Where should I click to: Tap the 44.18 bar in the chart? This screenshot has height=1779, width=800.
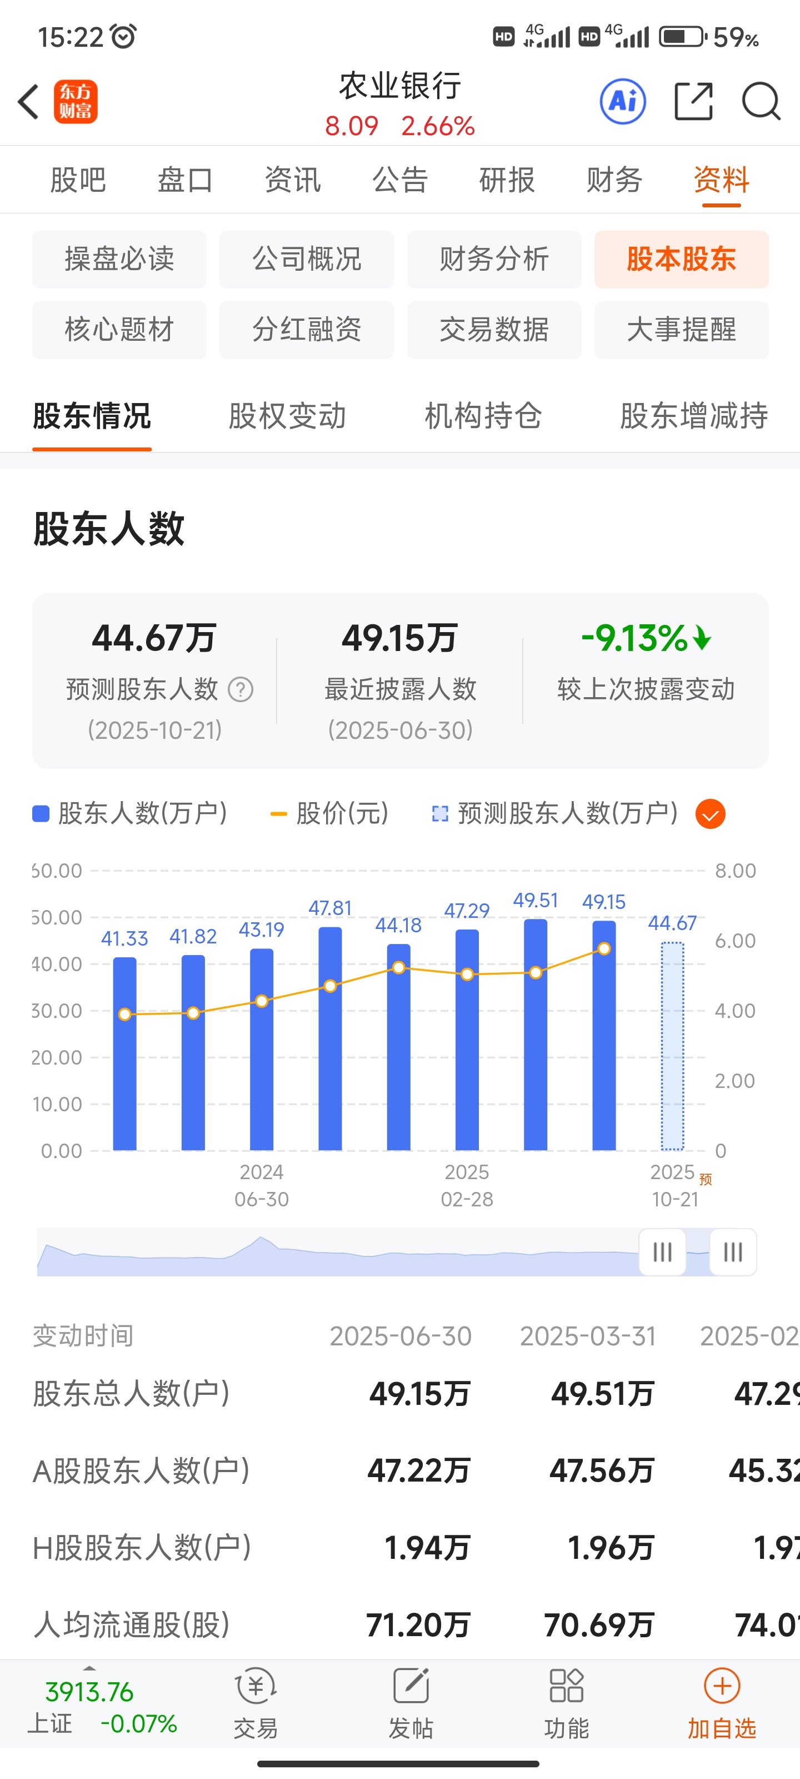(x=398, y=1047)
